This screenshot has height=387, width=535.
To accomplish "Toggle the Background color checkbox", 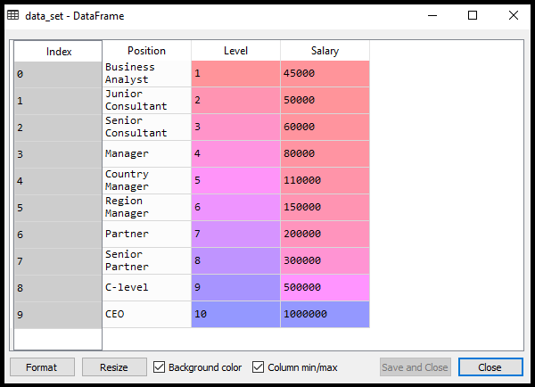I will pos(160,367).
